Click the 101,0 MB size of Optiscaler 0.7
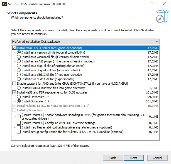The image size is (171, 164). (152, 101)
